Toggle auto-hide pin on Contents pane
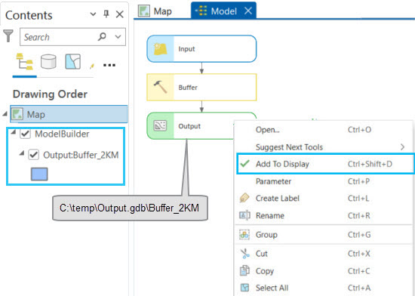Image resolution: width=415 pixels, height=296 pixels. click(106, 14)
